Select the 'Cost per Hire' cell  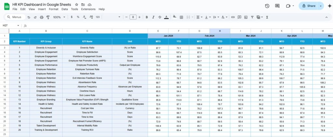pos(87,108)
